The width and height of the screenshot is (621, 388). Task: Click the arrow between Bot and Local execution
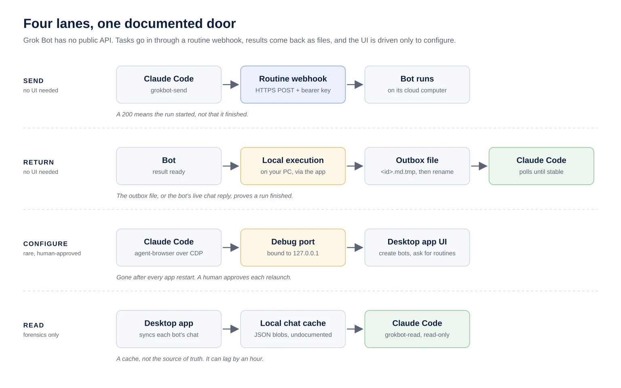click(231, 166)
